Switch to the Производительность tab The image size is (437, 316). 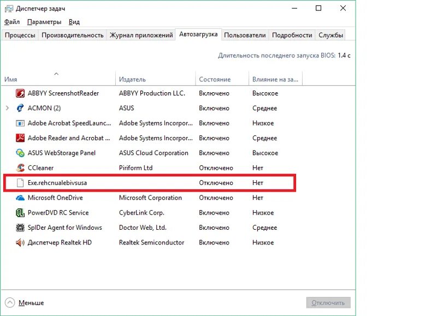tap(73, 35)
